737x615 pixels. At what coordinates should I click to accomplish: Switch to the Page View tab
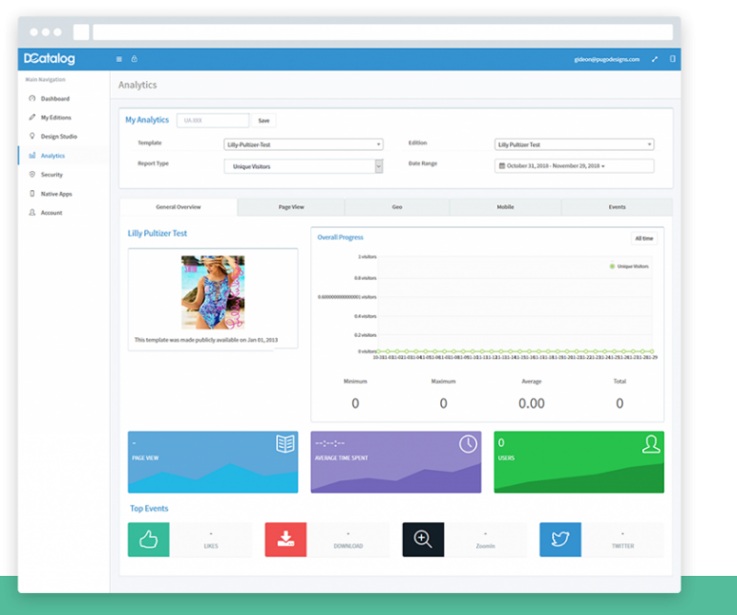point(291,207)
